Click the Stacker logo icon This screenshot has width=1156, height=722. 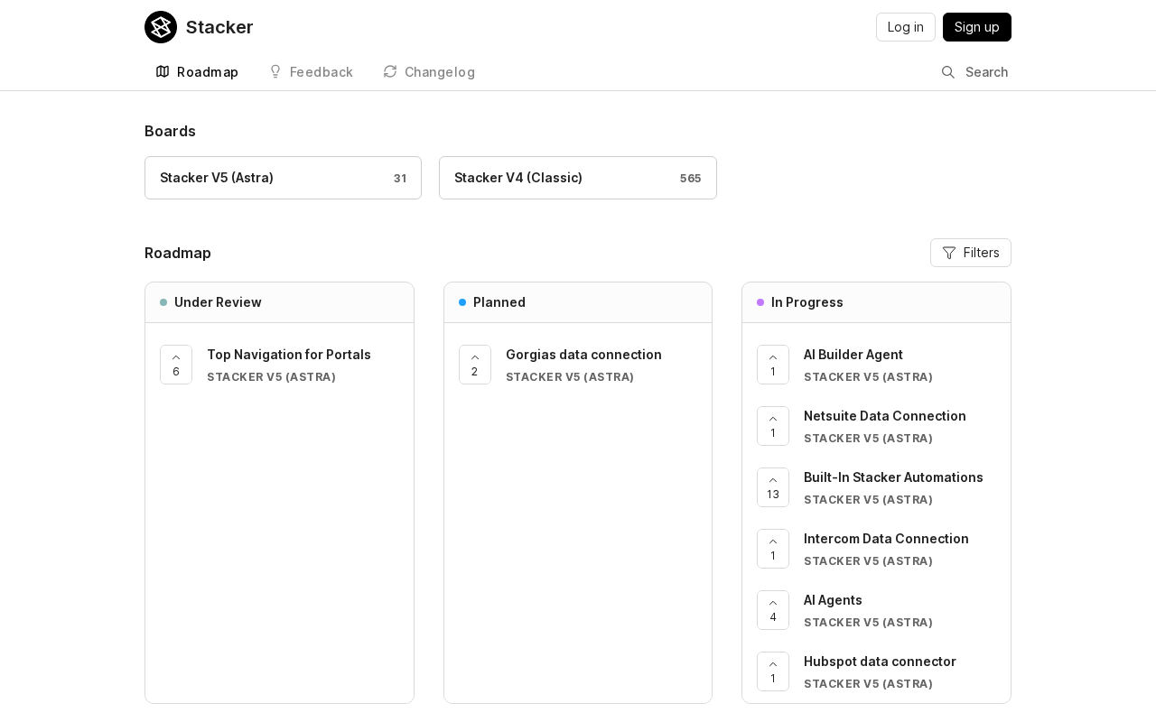(161, 27)
